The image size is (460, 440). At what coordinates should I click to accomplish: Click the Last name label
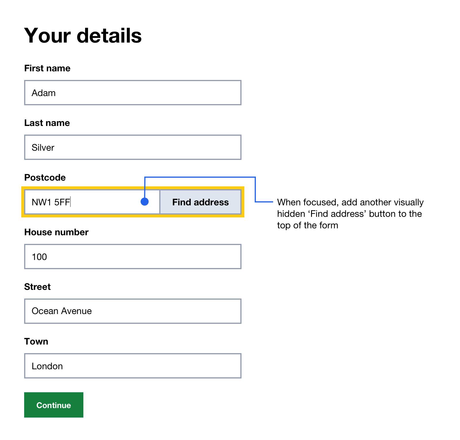click(x=47, y=123)
